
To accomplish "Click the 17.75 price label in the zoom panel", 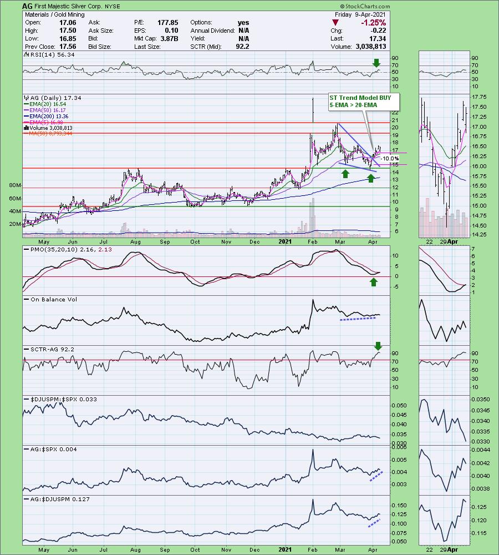I will (x=479, y=97).
